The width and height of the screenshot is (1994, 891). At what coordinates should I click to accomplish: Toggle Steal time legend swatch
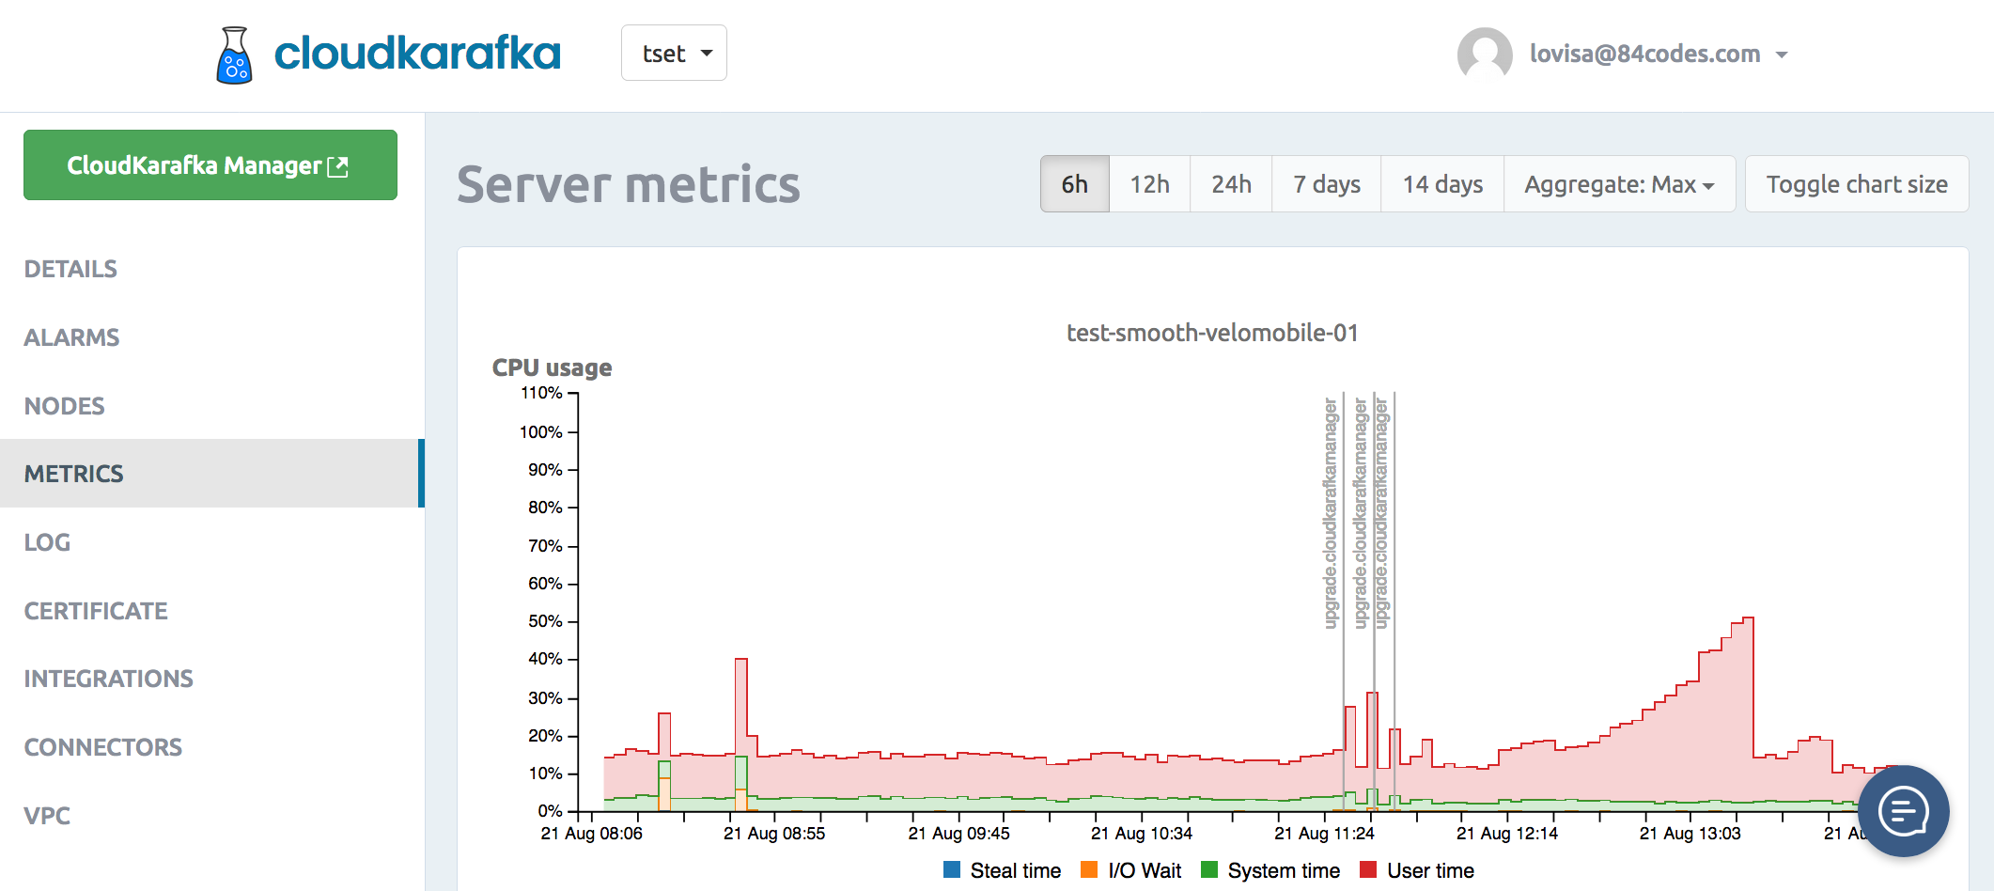[952, 869]
